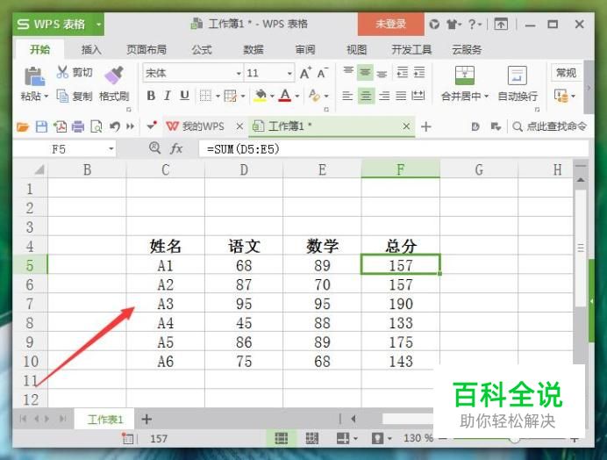The width and height of the screenshot is (607, 460).
Task: Open font color dropdown arrow
Action: (297, 96)
